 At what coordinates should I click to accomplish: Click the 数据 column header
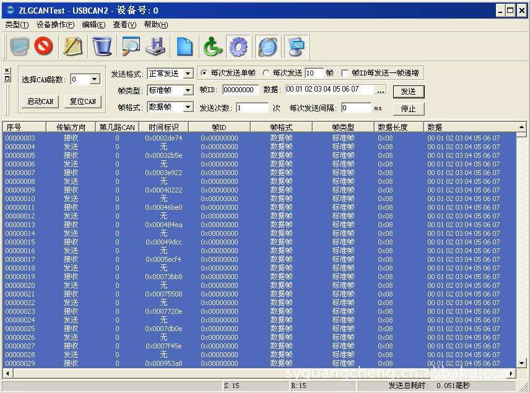(470, 127)
